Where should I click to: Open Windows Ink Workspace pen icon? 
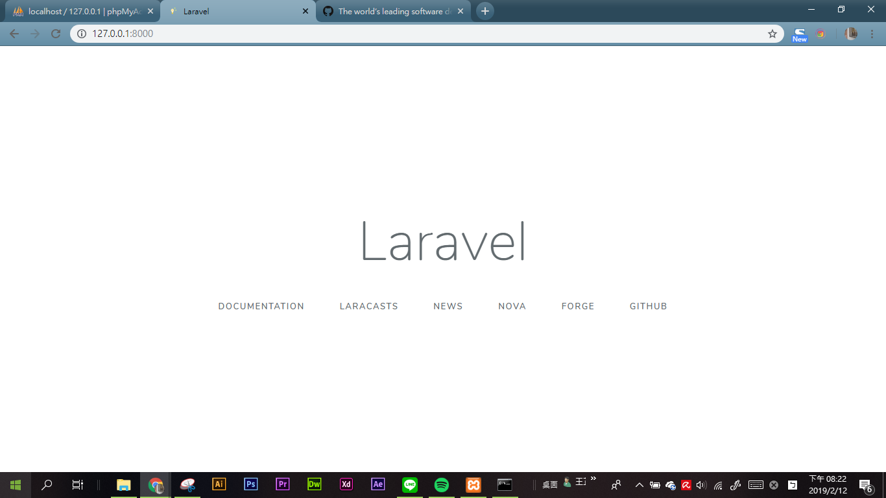(736, 485)
